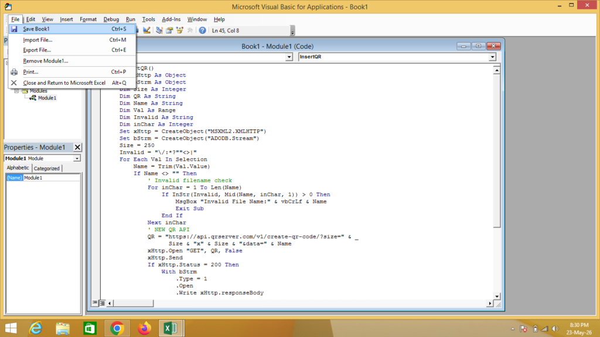Click the Design Mode toolbar icon
This screenshot has height=337, width=600.
146,30
